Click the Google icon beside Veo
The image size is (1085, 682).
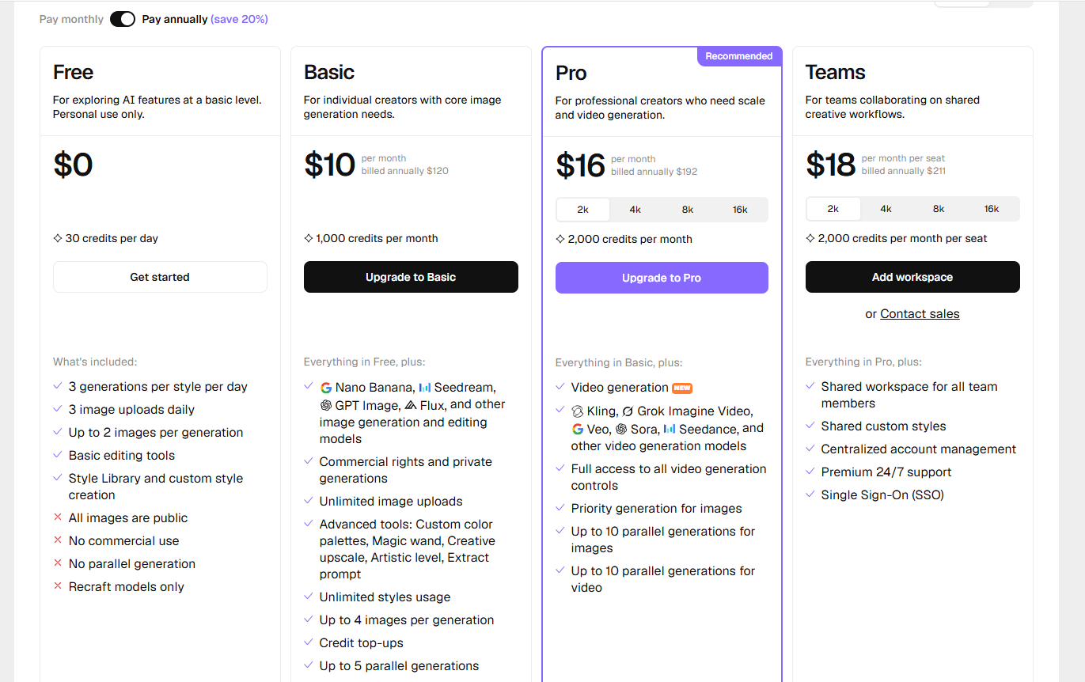[x=578, y=430]
